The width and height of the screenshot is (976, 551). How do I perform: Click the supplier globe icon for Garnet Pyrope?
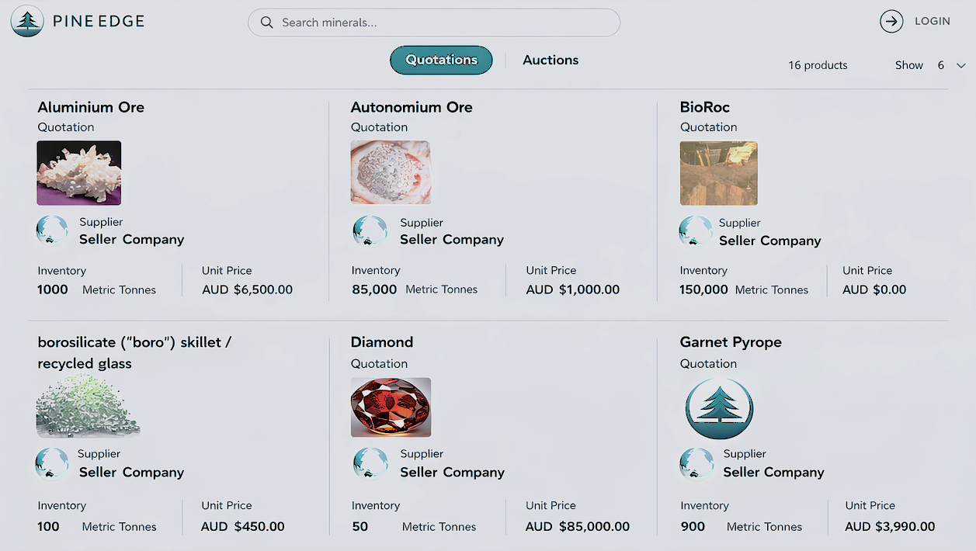click(696, 463)
